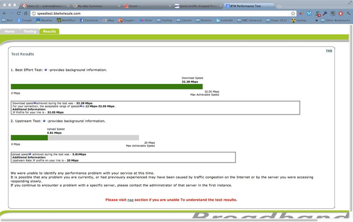Open the FAQ link at top right
Viewport: 353px width, 222px height.
click(329, 50)
